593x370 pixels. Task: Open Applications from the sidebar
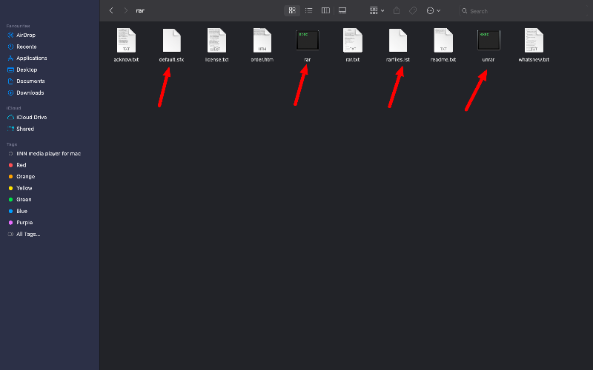(31, 58)
